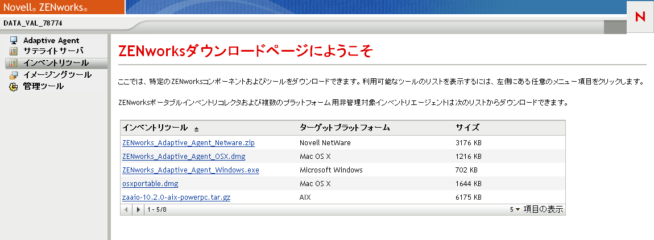Click the 702 KB size value

pos(467,170)
